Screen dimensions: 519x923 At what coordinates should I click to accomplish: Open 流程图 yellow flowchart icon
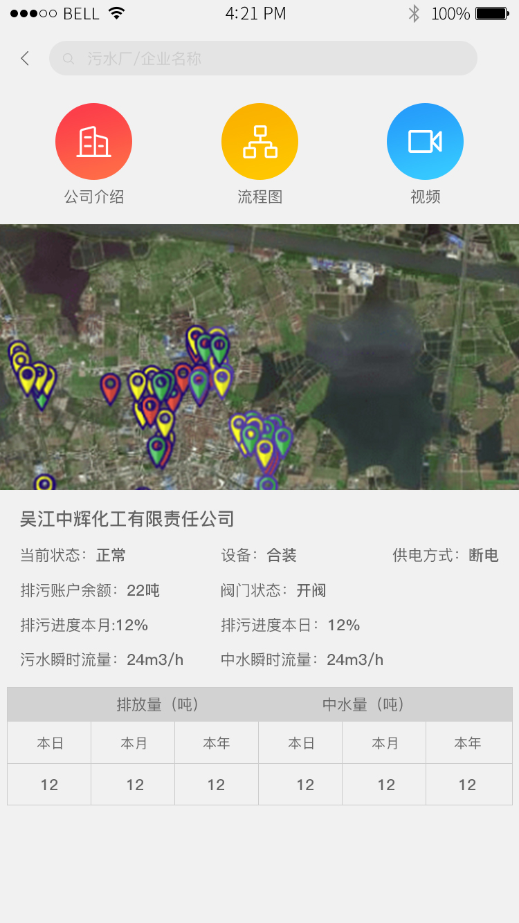259,141
